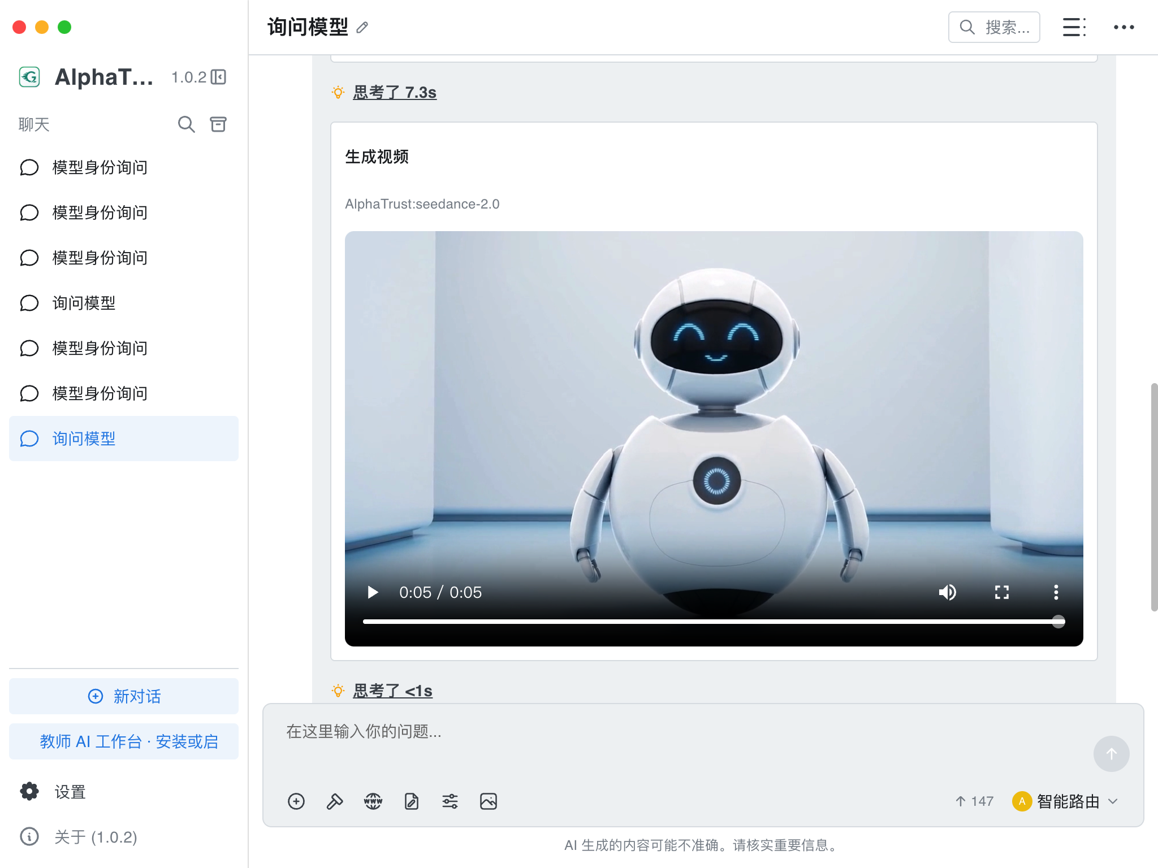Image resolution: width=1158 pixels, height=868 pixels.
Task: Click the 1.0.2 version label
Action: (x=189, y=77)
